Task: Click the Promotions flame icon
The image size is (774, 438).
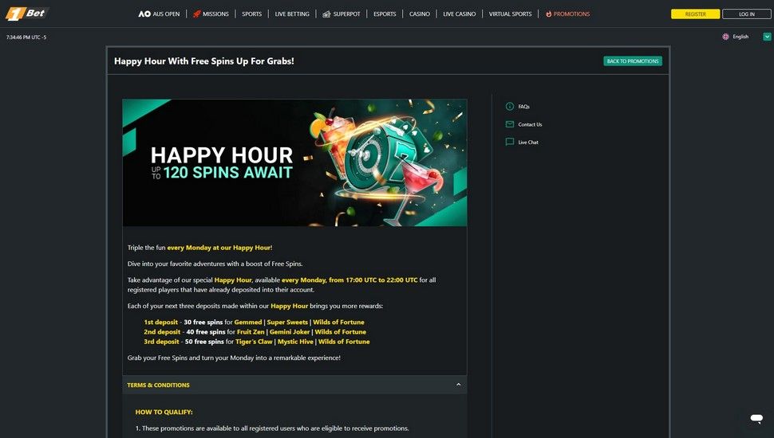Action: pos(548,14)
